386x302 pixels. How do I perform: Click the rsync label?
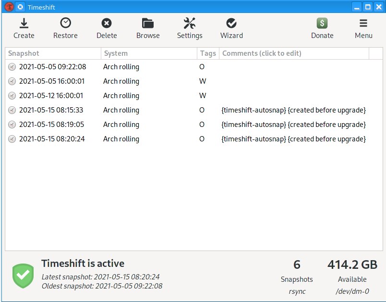pyautogui.click(x=297, y=291)
